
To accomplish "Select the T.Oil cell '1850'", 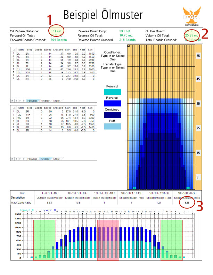I will (x=91, y=54).
